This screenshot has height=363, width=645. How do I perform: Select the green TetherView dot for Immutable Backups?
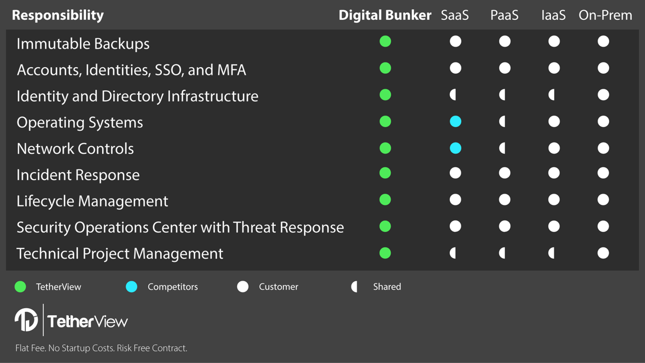tap(385, 41)
